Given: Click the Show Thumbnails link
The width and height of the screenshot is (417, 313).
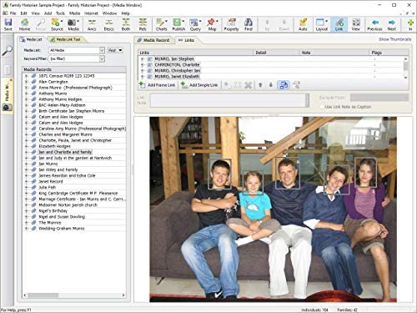Looking at the screenshot, I should pyautogui.click(x=394, y=39).
